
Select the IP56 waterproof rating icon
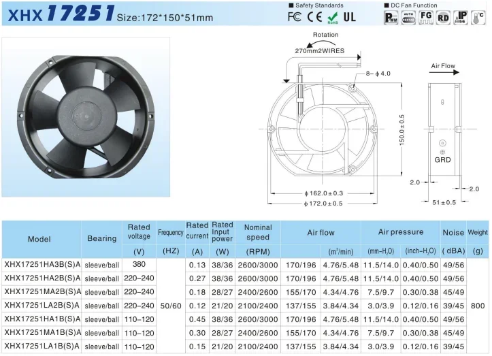[461, 17]
